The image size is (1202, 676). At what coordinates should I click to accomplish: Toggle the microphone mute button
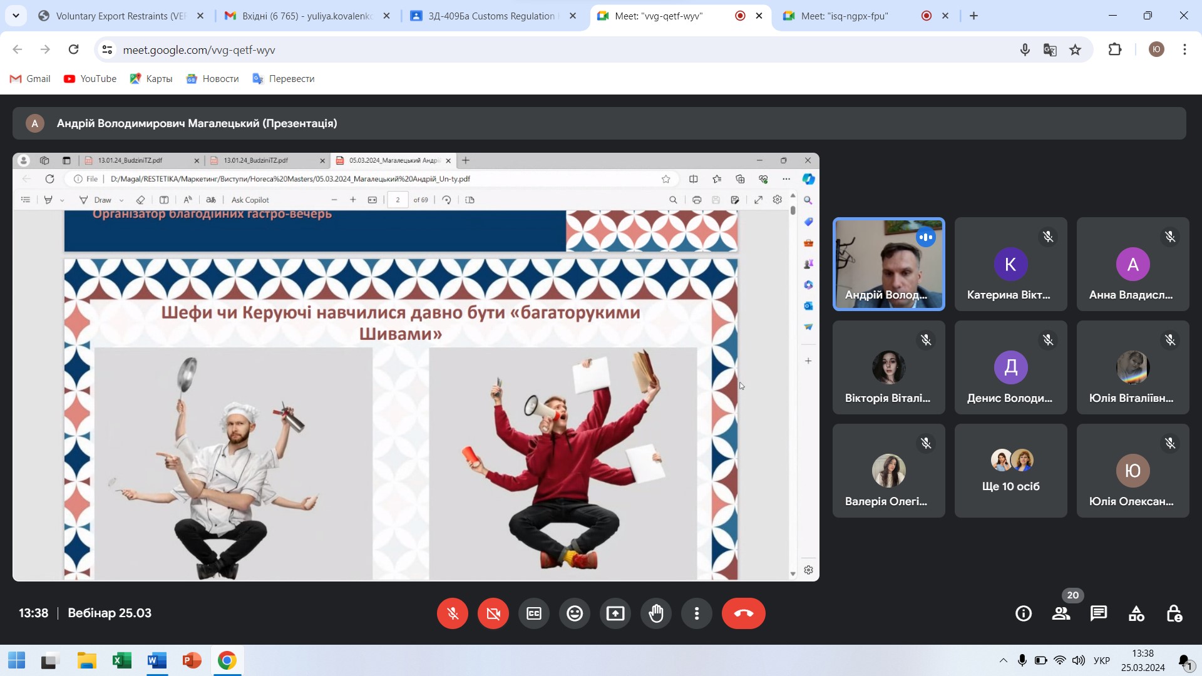point(452,613)
